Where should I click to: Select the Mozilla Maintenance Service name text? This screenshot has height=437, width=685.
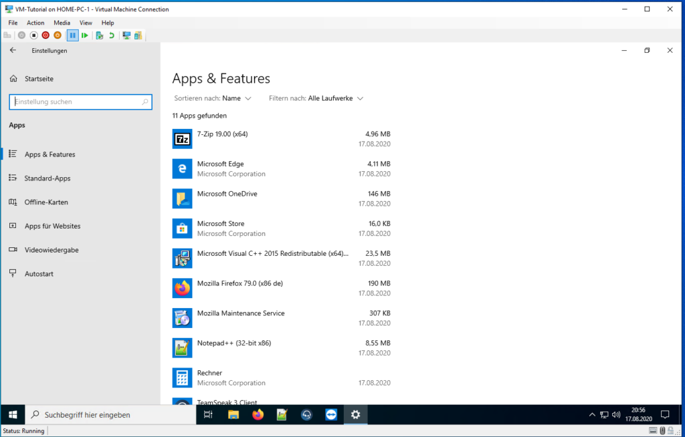click(241, 313)
